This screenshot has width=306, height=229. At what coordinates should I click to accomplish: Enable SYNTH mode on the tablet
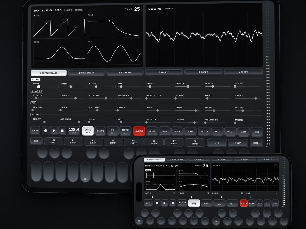coord(139,131)
